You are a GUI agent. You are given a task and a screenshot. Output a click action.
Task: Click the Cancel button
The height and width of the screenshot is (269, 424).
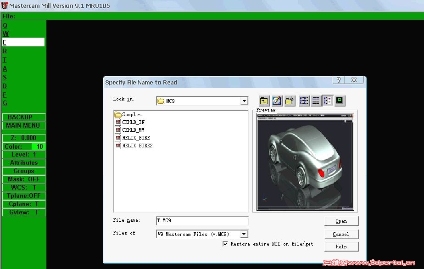coord(341,234)
